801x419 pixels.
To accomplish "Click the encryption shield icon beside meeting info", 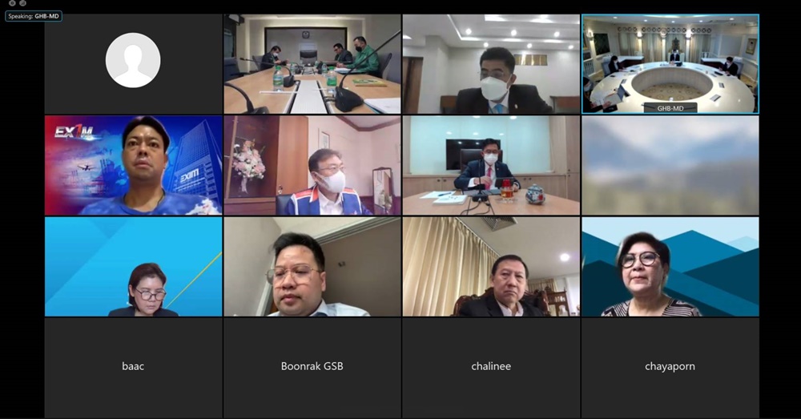I will click(22, 3).
